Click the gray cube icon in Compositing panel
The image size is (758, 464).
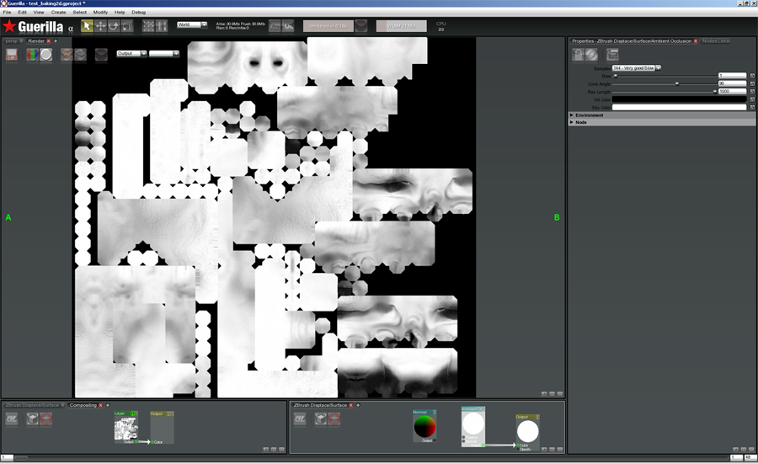click(x=32, y=419)
